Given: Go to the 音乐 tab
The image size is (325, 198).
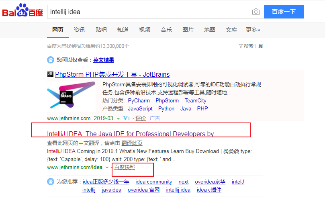Looking at the screenshot, I should 166,30.
